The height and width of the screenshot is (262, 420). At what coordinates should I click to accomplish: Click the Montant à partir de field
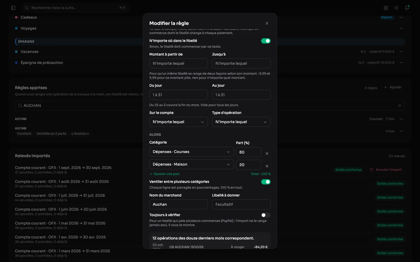[178, 63]
